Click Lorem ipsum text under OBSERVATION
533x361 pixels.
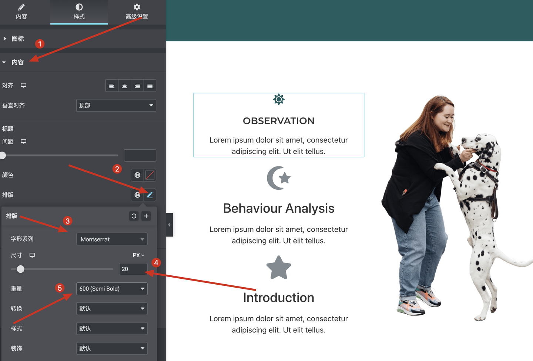coord(279,146)
